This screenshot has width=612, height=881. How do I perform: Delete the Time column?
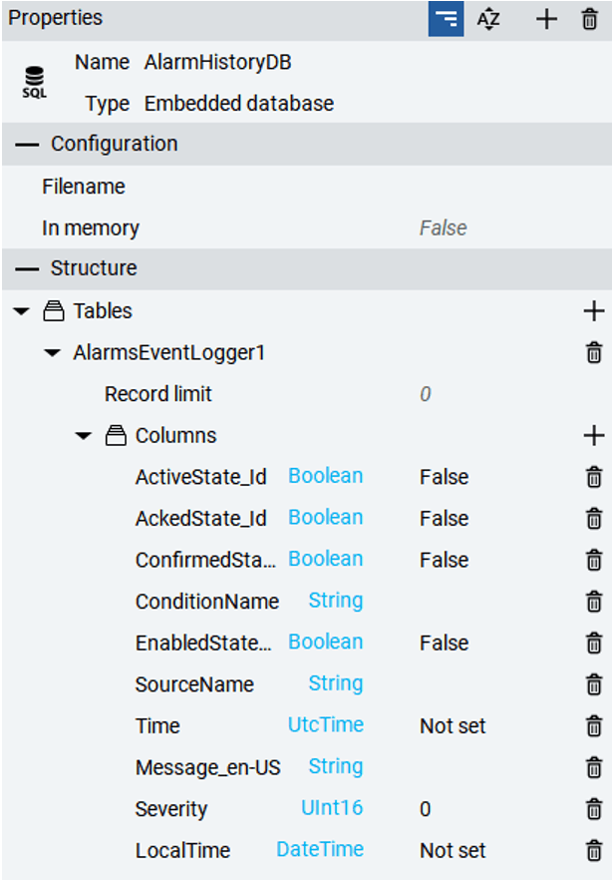593,726
